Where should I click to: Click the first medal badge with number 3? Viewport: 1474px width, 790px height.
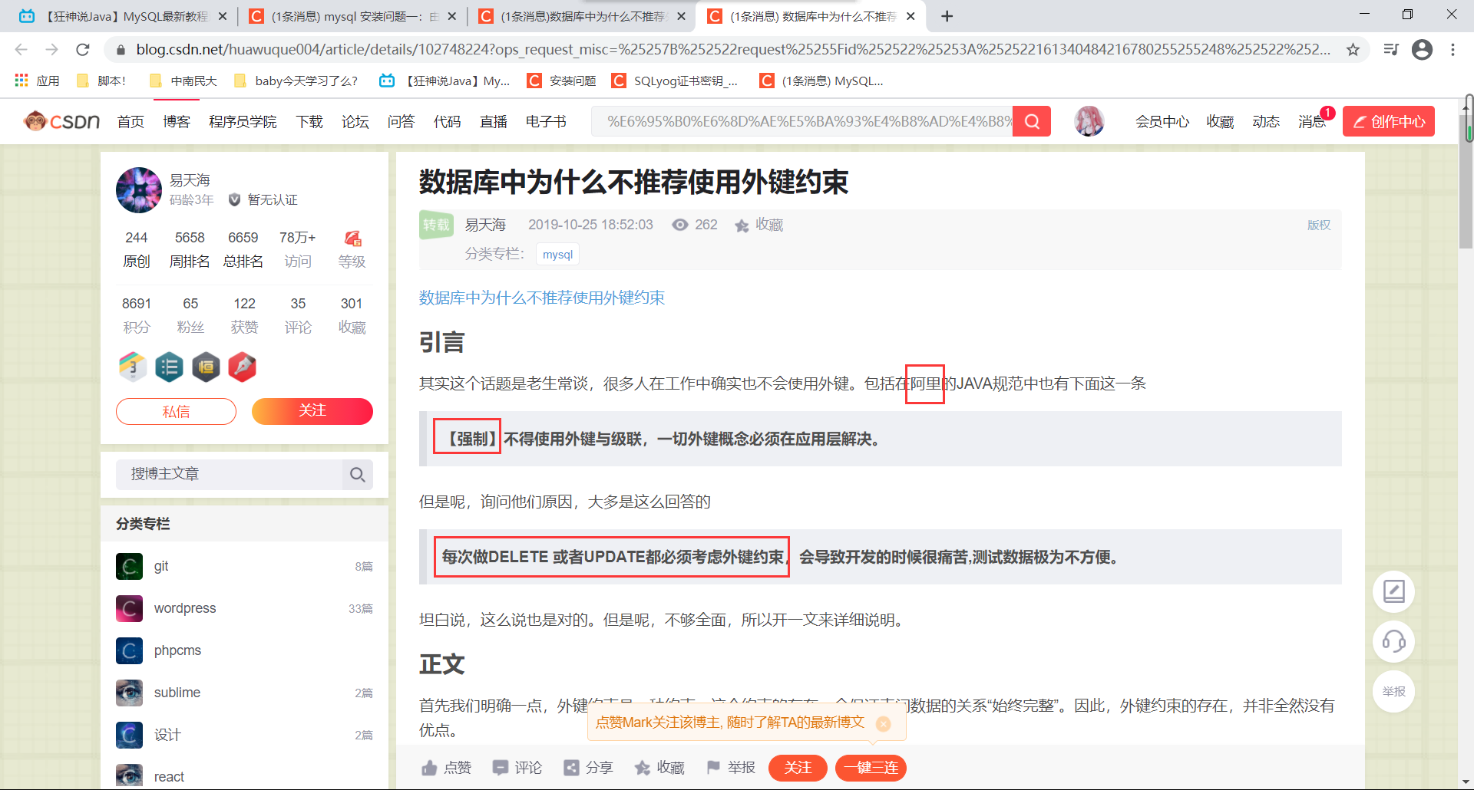click(132, 367)
